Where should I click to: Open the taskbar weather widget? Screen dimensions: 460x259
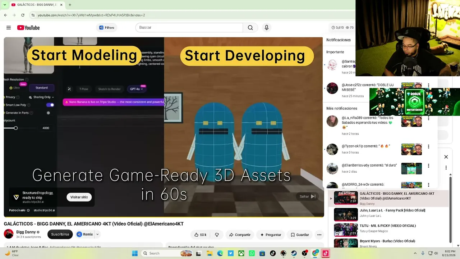[x=11, y=253]
